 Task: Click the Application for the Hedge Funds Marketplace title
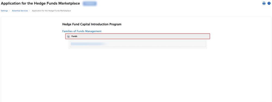pos(41,4)
